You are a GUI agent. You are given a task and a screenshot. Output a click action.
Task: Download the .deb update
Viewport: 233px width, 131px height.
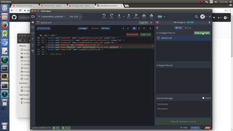click(56, 128)
